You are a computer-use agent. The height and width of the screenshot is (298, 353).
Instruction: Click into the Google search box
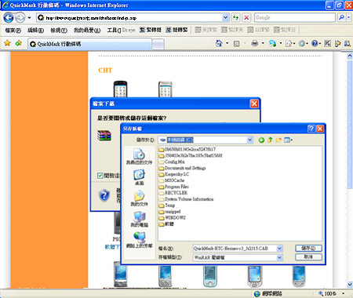point(295,17)
